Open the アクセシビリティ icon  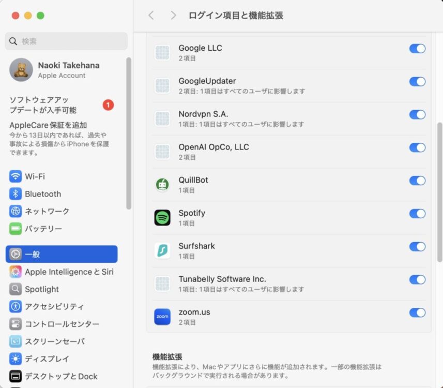click(16, 307)
